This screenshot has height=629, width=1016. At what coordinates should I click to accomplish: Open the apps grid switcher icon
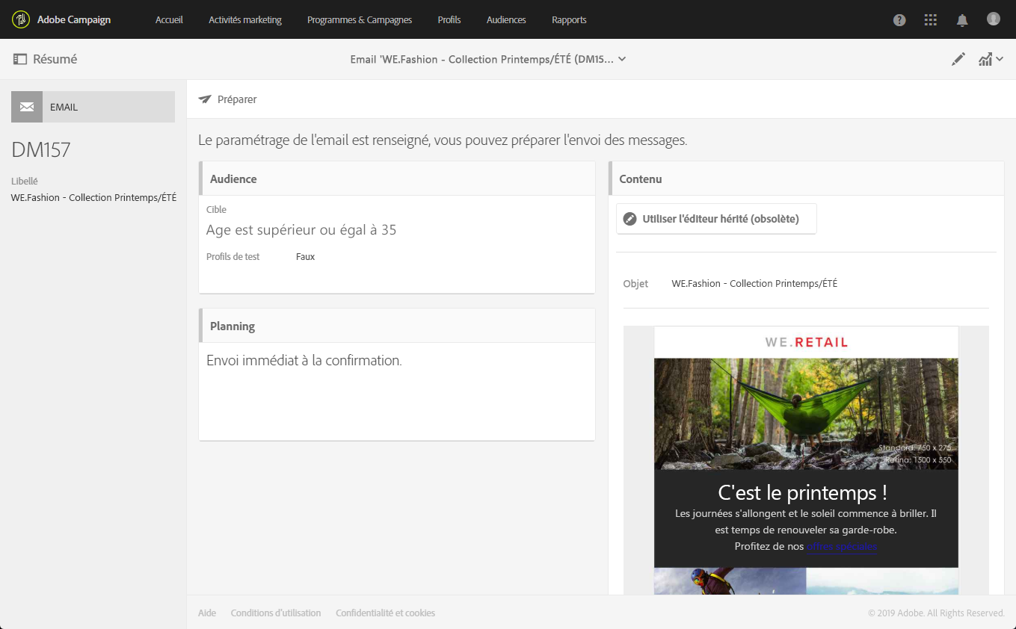tap(931, 20)
